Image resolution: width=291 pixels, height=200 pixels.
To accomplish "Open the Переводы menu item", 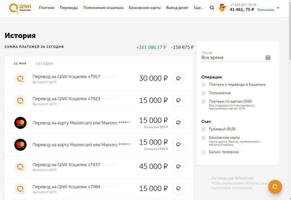I will coord(69,8).
